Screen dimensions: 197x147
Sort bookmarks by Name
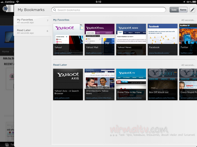[183, 10]
